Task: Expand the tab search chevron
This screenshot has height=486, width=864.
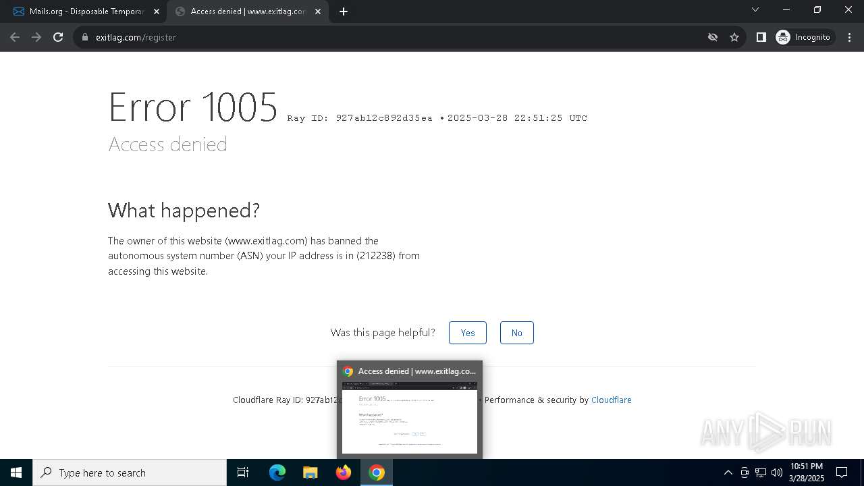Action: [x=755, y=9]
